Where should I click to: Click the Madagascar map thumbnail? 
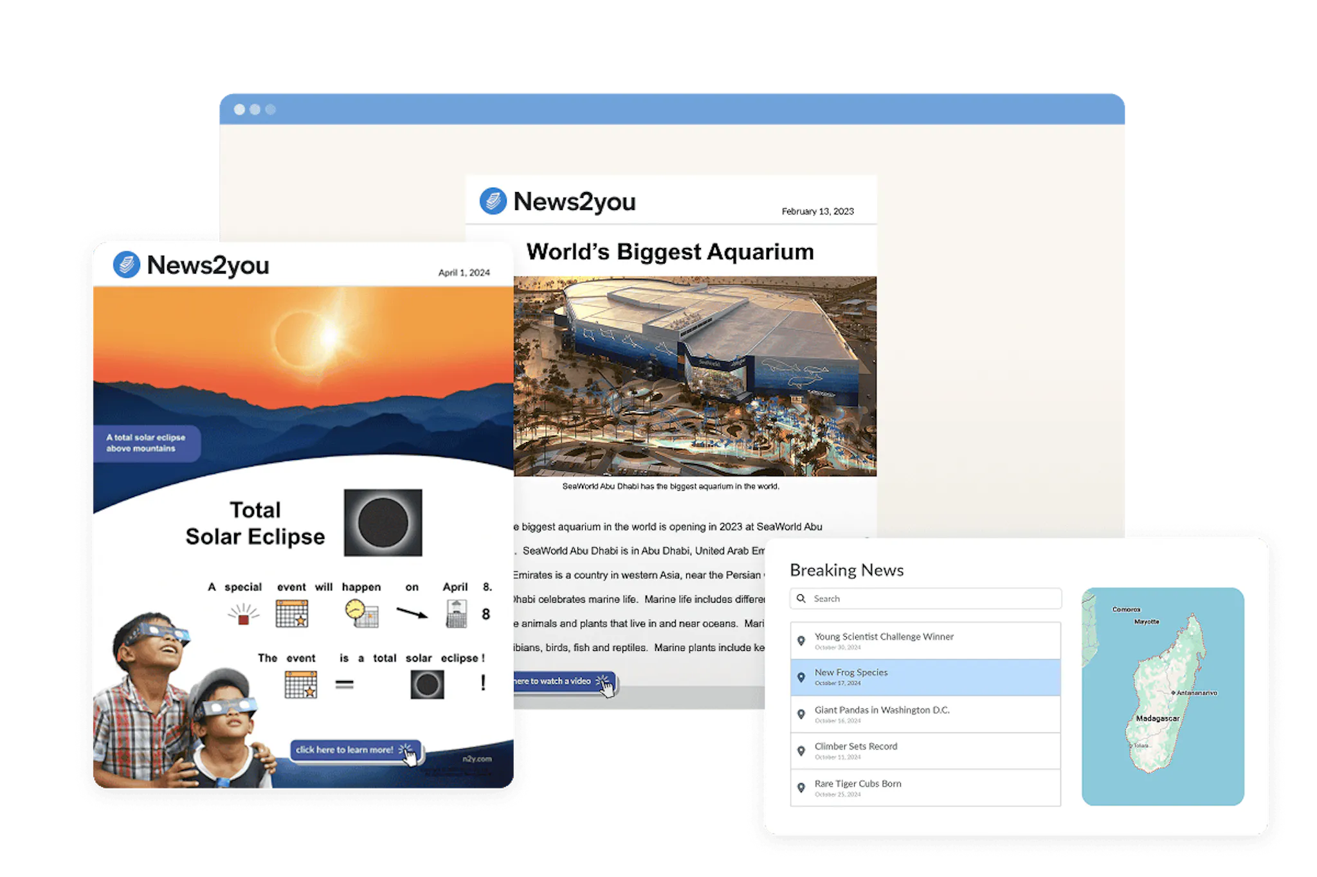(1164, 694)
